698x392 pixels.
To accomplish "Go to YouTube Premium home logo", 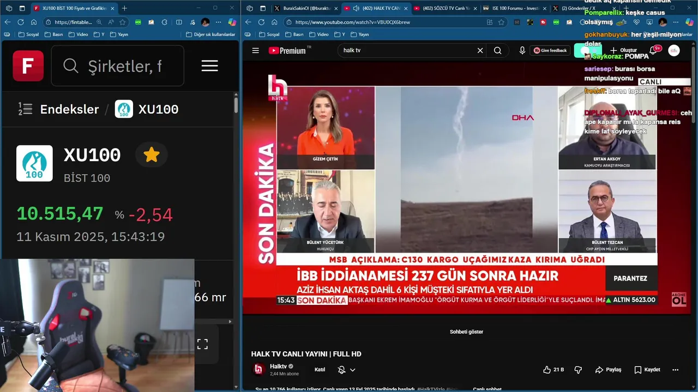I will point(287,51).
